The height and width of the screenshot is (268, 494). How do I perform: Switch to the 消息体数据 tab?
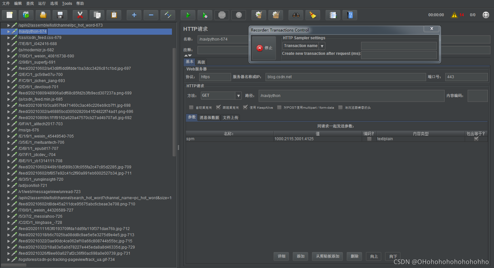[209, 118]
